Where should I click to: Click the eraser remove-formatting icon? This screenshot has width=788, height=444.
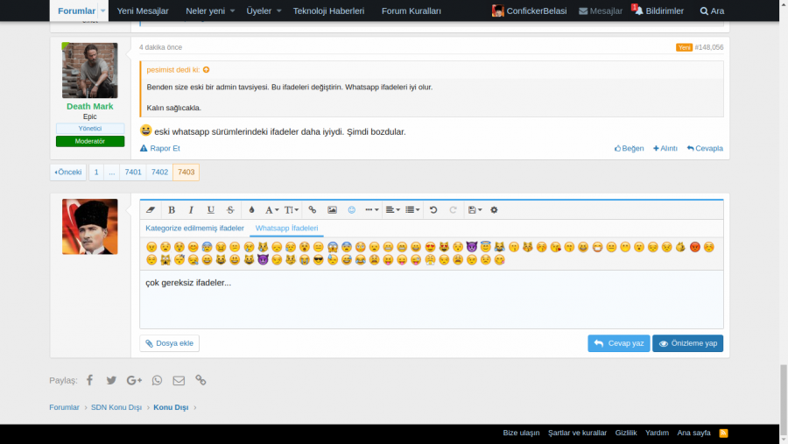click(151, 209)
